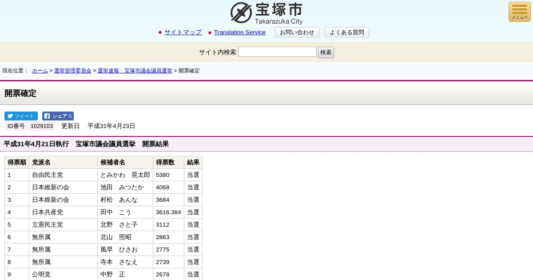Click 当選 result for 田中 こう

tap(193, 212)
